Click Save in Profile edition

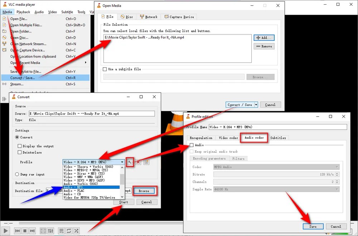313,226
